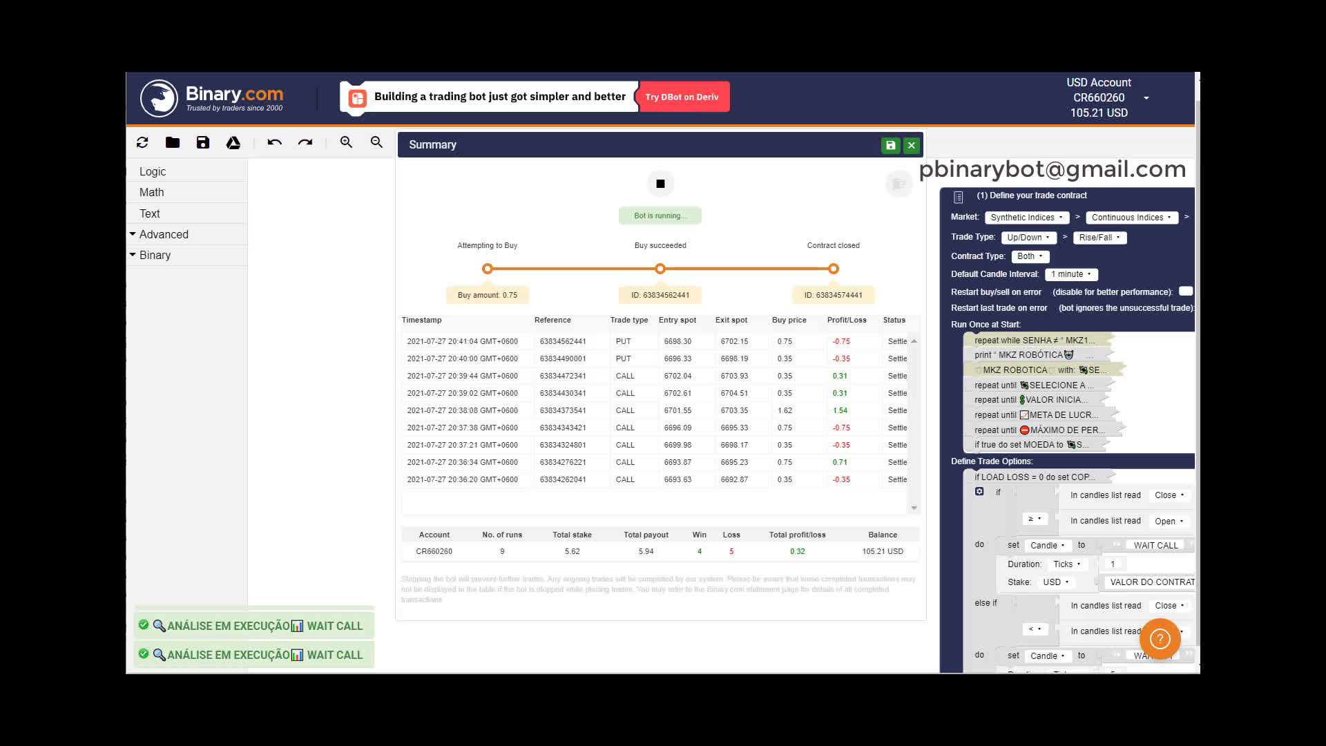Open the orange help chat bubble
1326x746 pixels.
pos(1160,640)
